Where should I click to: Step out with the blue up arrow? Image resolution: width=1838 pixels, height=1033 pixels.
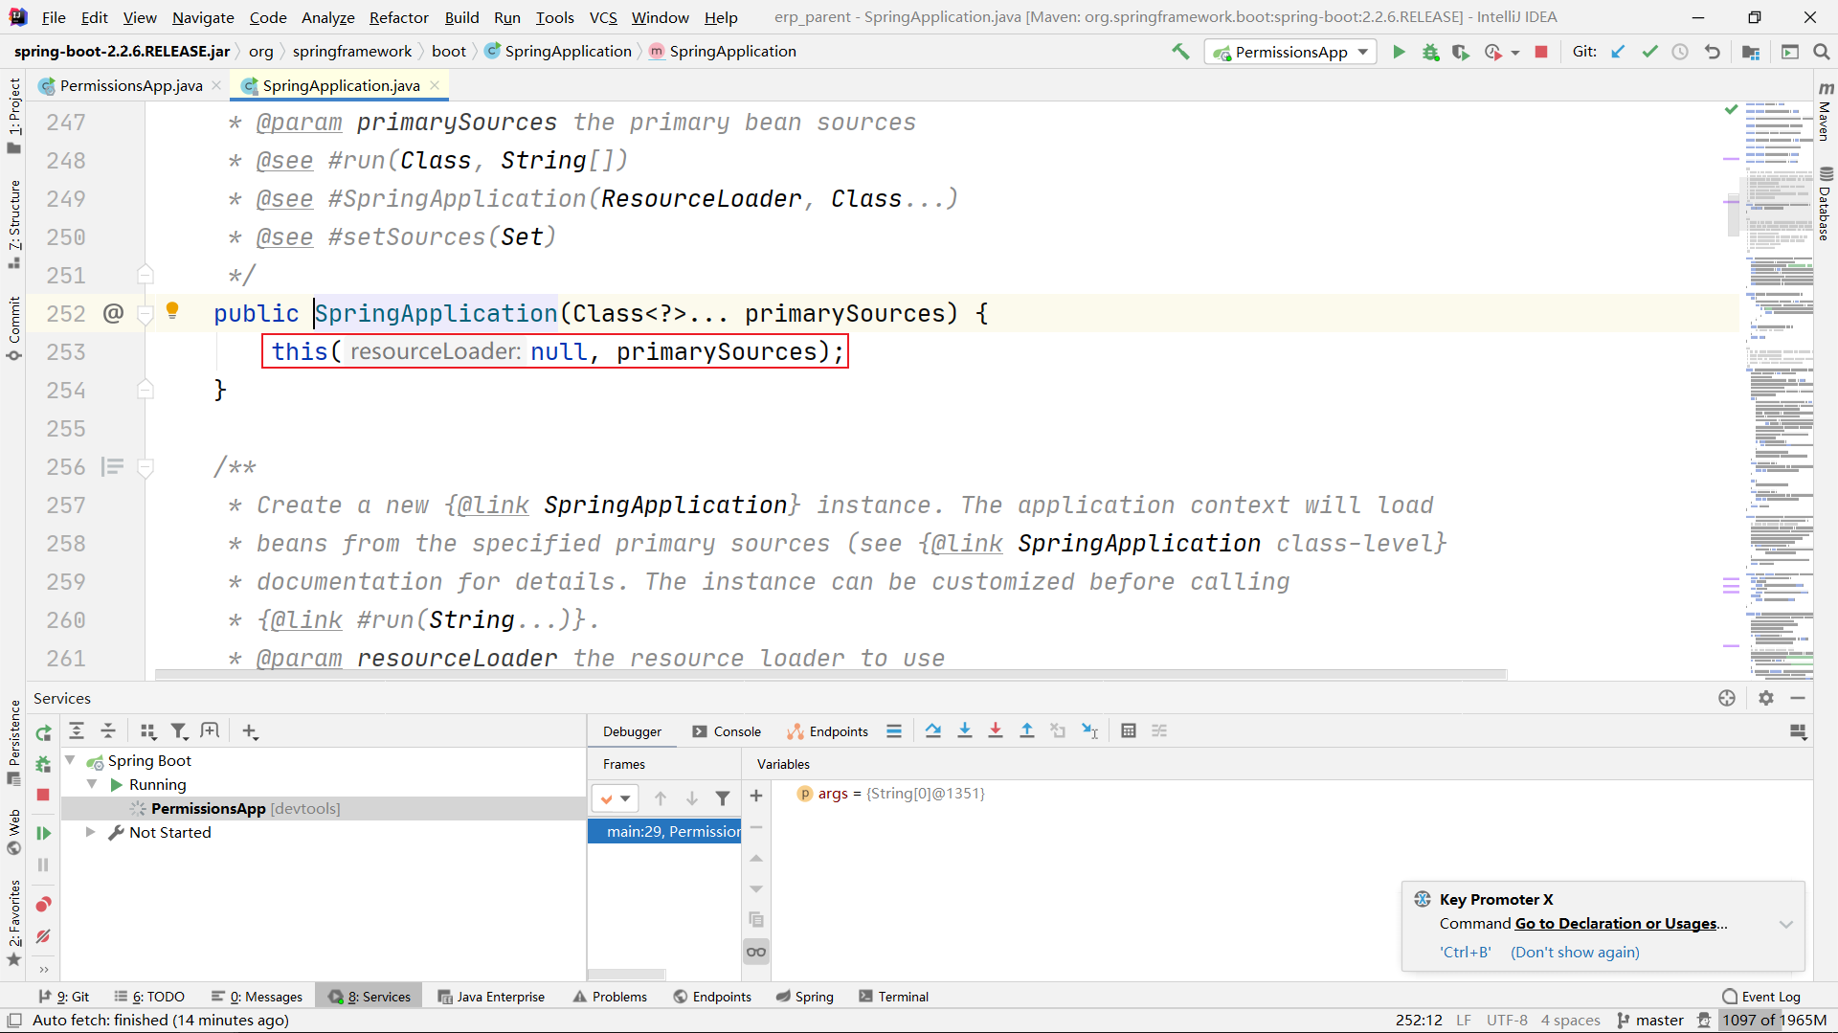click(1027, 731)
